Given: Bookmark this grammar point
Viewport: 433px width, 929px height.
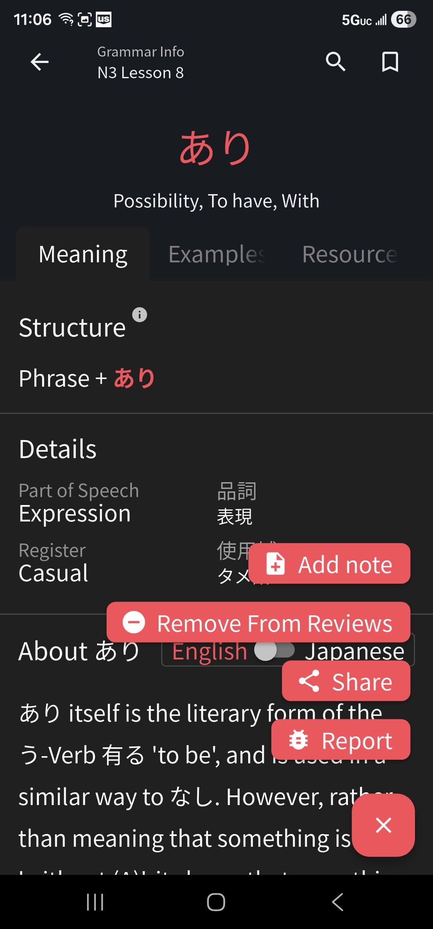Looking at the screenshot, I should 390,62.
